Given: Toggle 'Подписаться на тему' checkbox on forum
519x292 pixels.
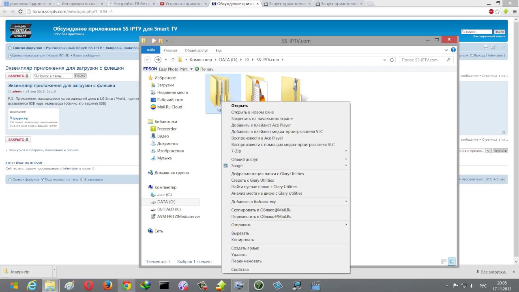Looking at the screenshot, I should click(43, 179).
